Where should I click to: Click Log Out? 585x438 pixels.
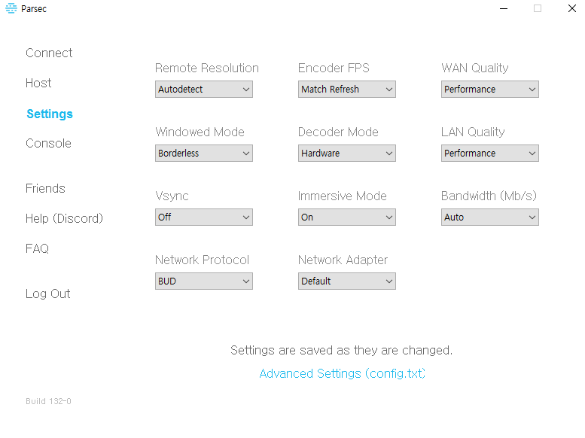point(47,294)
